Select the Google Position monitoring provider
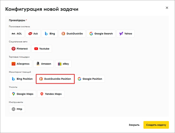 [x=90, y=79]
